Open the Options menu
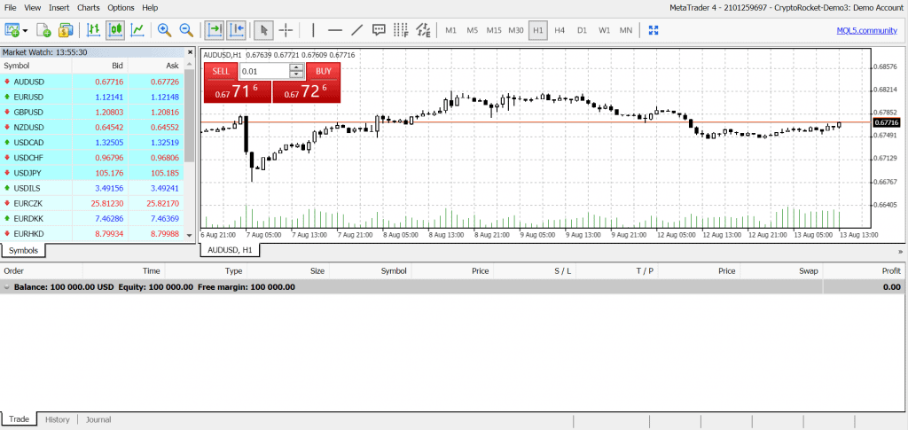Screen dimensions: 908x430 (x=121, y=7)
